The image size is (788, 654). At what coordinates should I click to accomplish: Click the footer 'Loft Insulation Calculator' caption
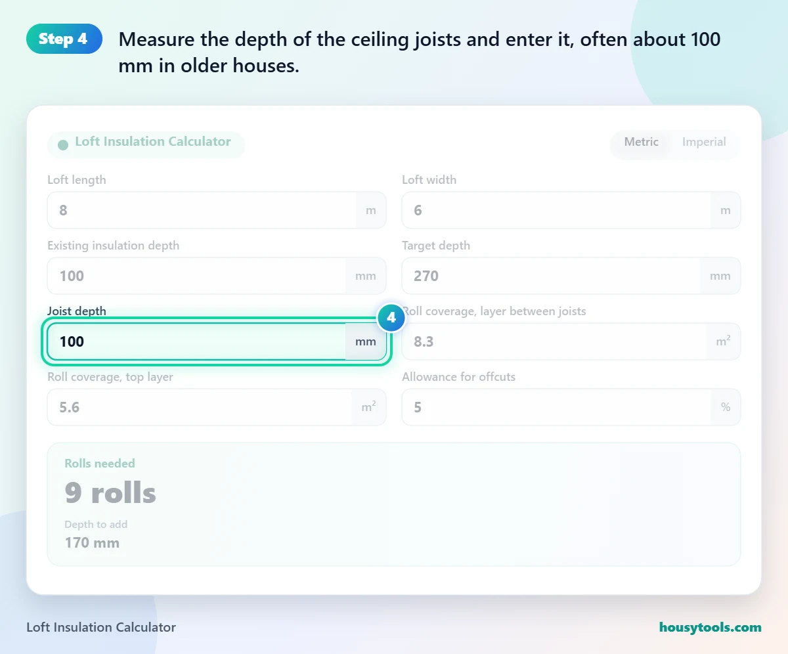coord(101,627)
